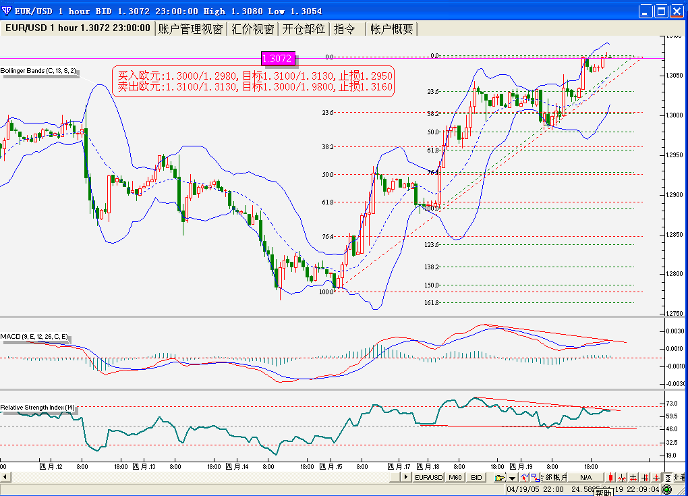Viewport: 688px width, 496px height.
Task: Click the BID price type button
Action: click(x=476, y=477)
